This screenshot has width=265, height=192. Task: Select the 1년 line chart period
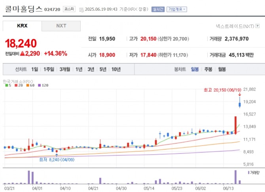pos(79,69)
